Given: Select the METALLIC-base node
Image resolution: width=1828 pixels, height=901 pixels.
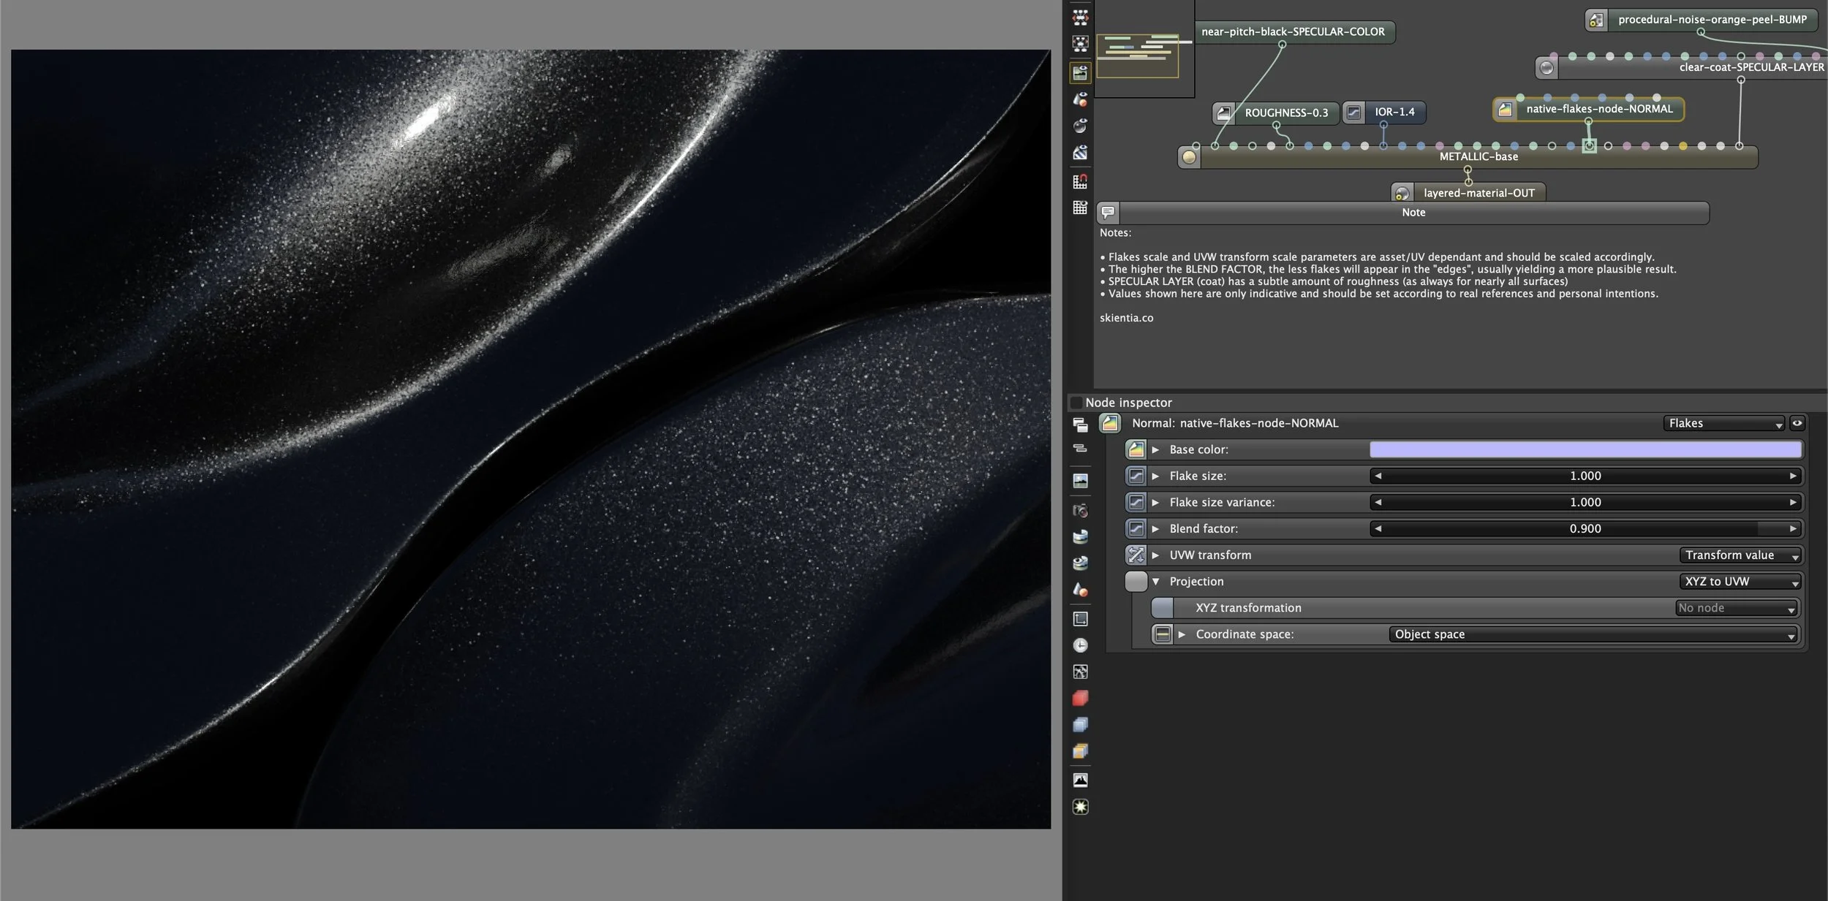Looking at the screenshot, I should click(x=1478, y=157).
